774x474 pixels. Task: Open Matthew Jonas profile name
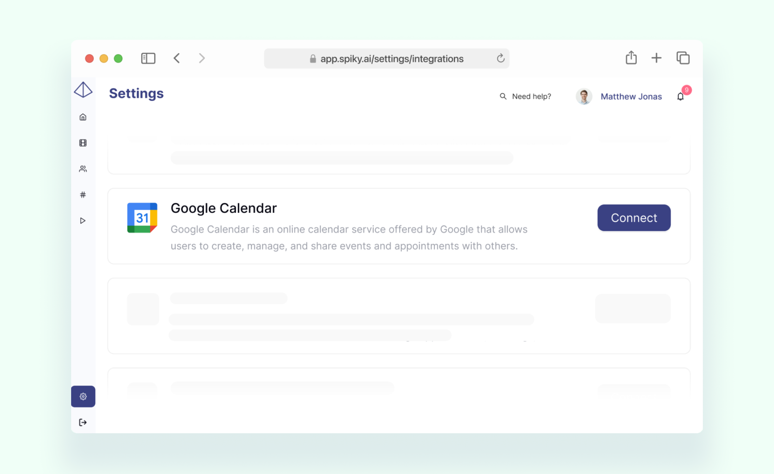point(631,96)
